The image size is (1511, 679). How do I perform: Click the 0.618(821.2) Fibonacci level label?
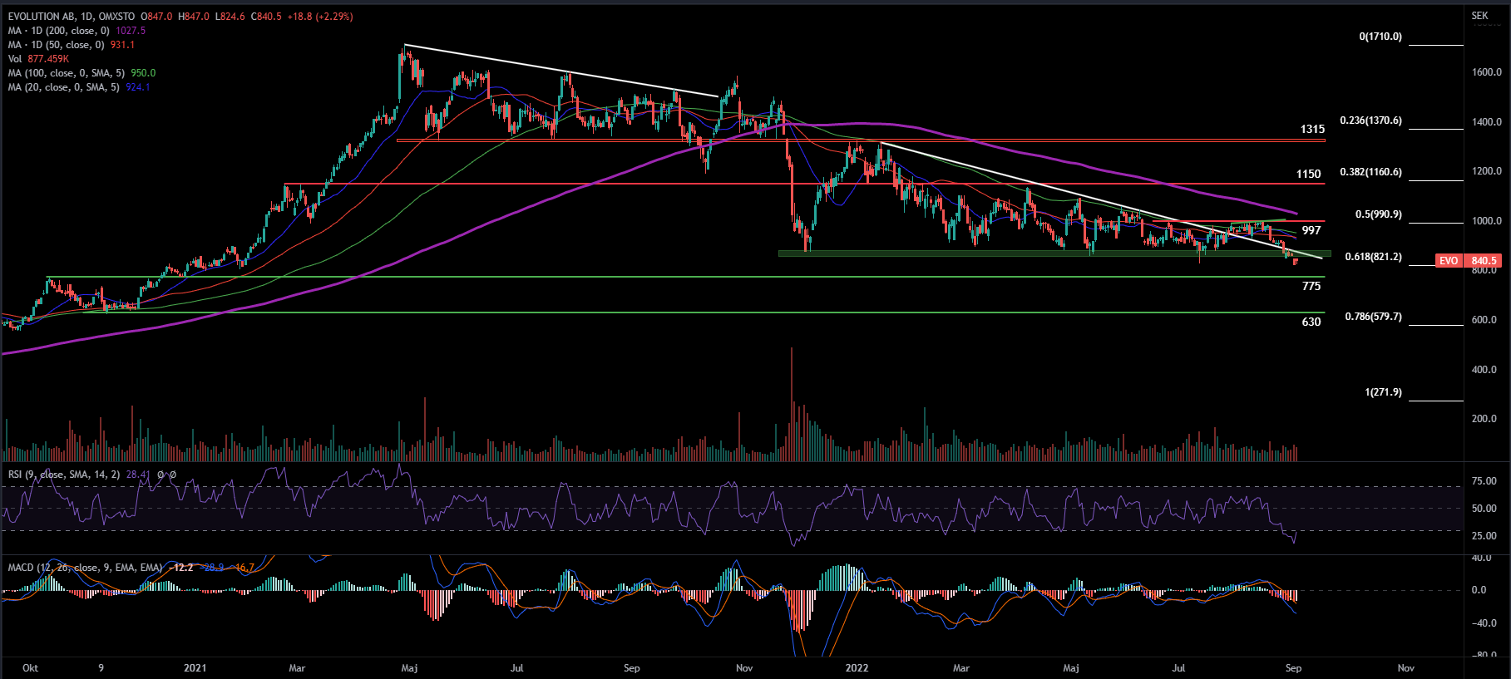pyautogui.click(x=1373, y=257)
